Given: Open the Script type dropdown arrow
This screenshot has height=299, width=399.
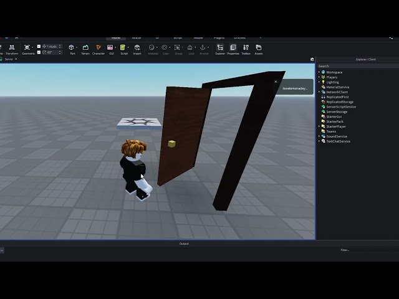Looking at the screenshot, I should click(x=128, y=47).
